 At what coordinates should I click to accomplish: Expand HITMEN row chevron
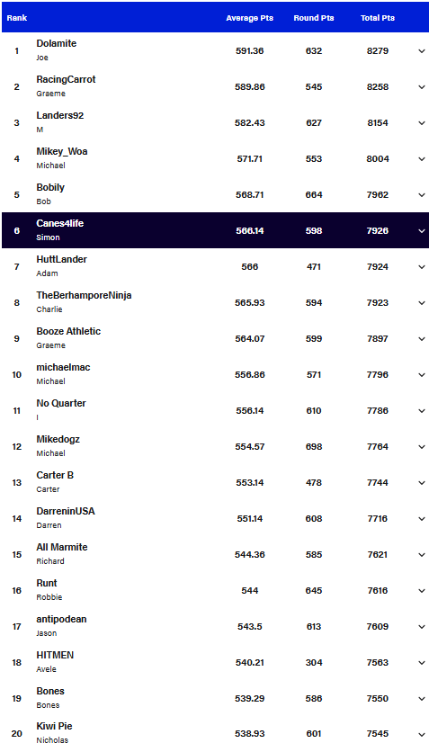(421, 662)
